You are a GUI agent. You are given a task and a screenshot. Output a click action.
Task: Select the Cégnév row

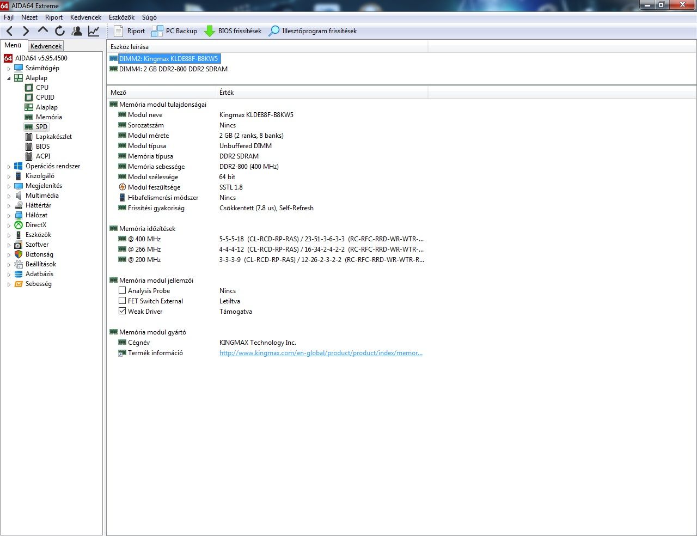click(207, 343)
